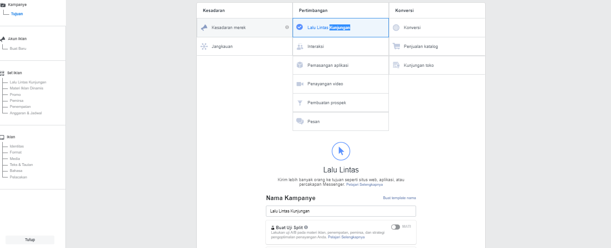The height and width of the screenshot is (248, 611).
Task: Open Materi Iklan Dinamis in sidebar
Action: click(27, 88)
